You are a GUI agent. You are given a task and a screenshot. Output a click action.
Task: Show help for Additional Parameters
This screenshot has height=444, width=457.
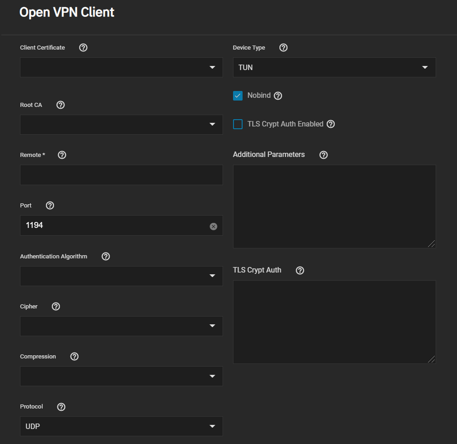coord(323,155)
